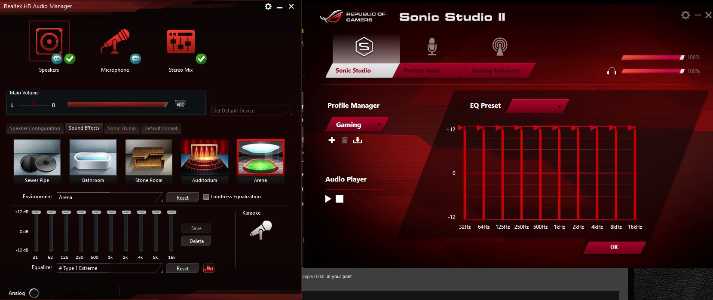
Task: Click the chat bubble badge on Speakers
Action: (x=57, y=59)
